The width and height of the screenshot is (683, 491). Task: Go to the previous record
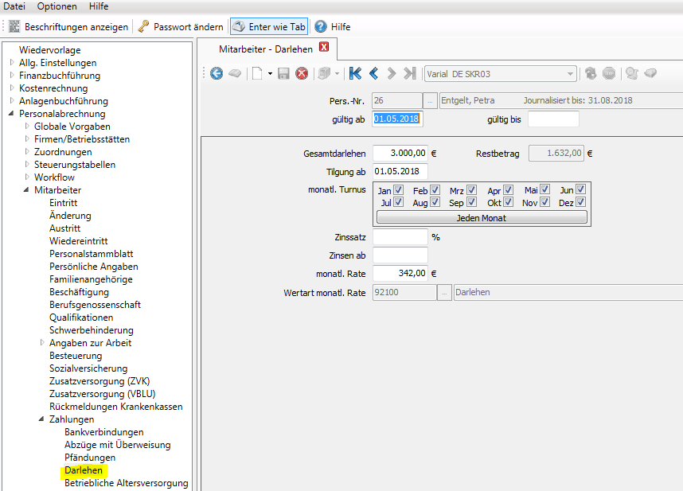pos(373,73)
